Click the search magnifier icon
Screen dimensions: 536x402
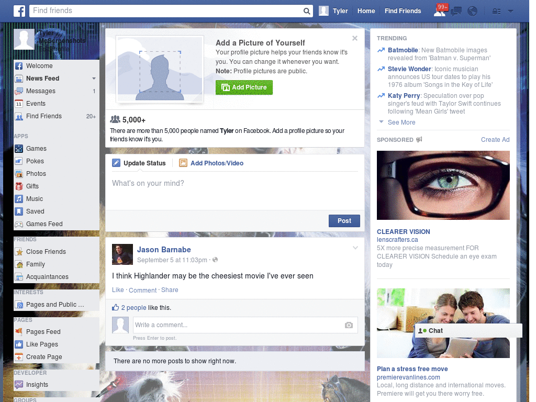(307, 11)
